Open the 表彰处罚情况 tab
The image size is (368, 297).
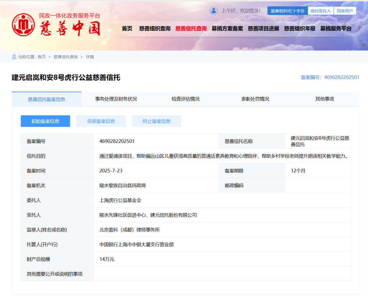coord(255,99)
